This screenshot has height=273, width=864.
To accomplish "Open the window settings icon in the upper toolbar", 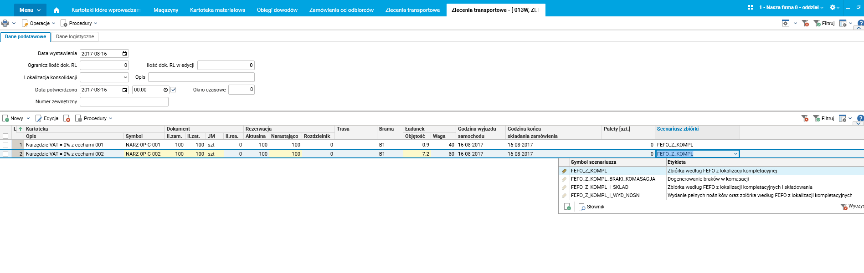I will pyautogui.click(x=786, y=23).
